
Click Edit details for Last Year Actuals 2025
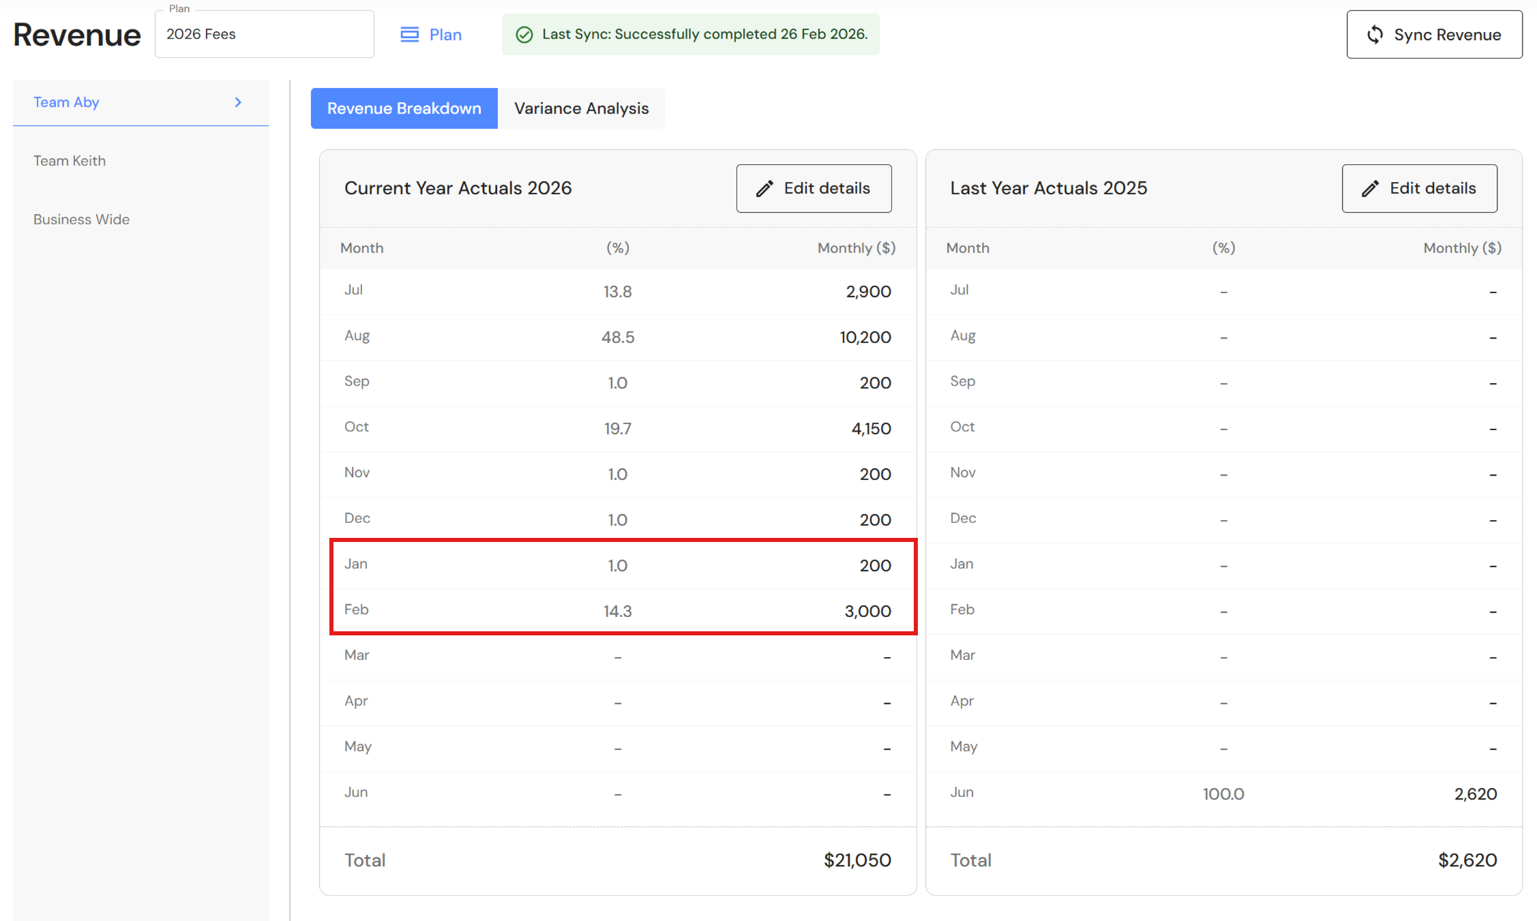pyautogui.click(x=1419, y=188)
